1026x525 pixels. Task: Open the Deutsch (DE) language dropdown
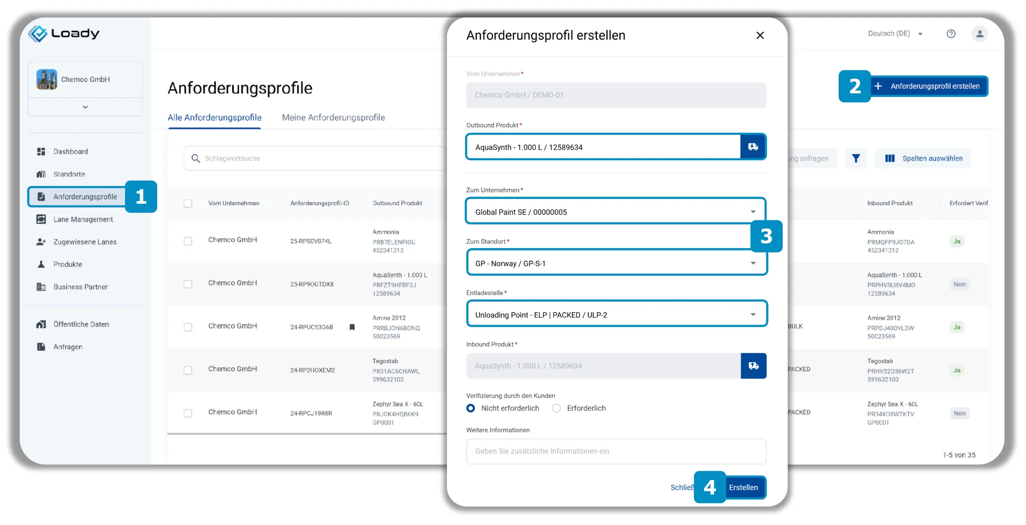(895, 34)
